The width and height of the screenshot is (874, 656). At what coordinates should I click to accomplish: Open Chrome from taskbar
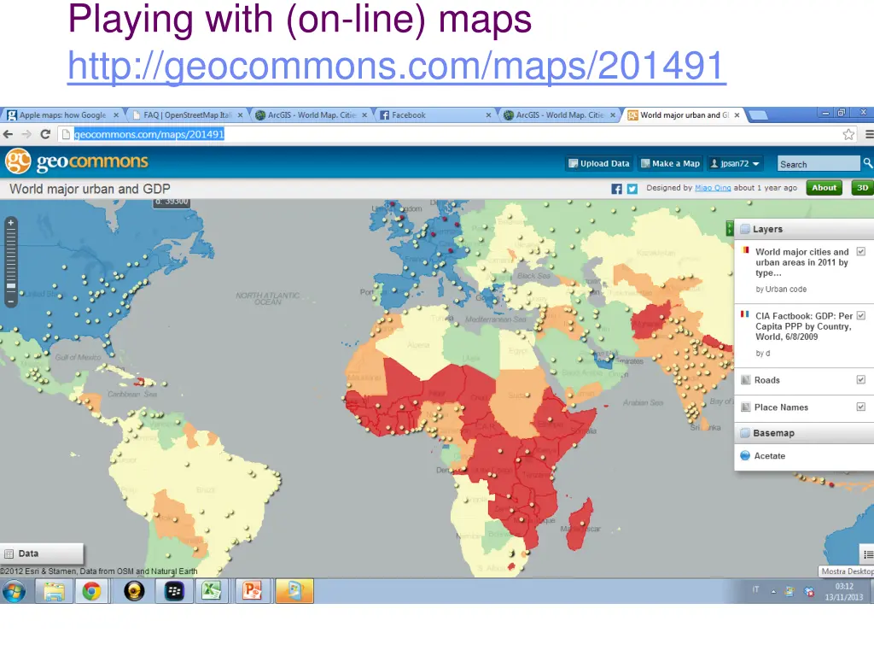click(91, 591)
